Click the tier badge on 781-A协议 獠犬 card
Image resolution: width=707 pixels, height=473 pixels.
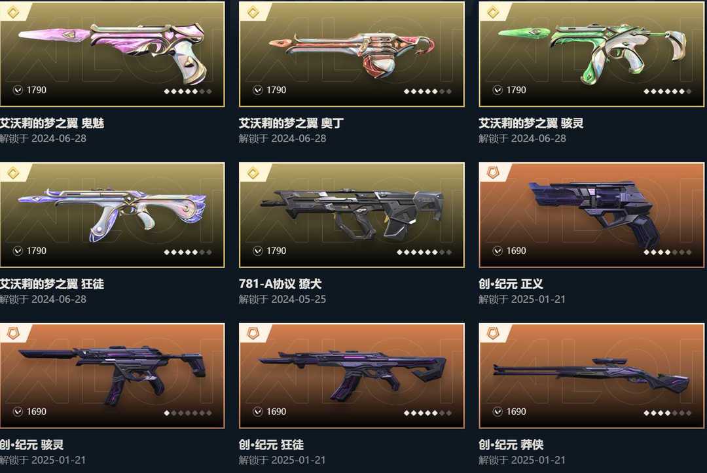[253, 173]
